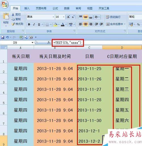
Task: Open alignment group dialog launcher
Action: pyautogui.click(x=125, y=30)
